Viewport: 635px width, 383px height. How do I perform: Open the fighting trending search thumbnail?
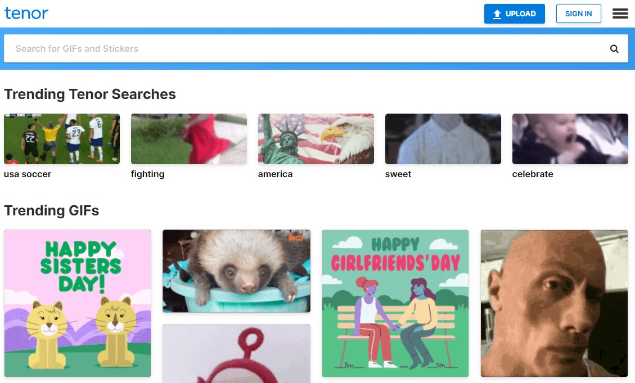pyautogui.click(x=189, y=139)
